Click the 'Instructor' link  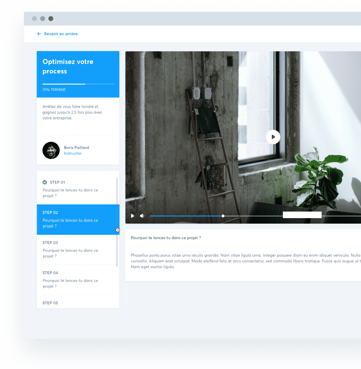[x=73, y=154]
